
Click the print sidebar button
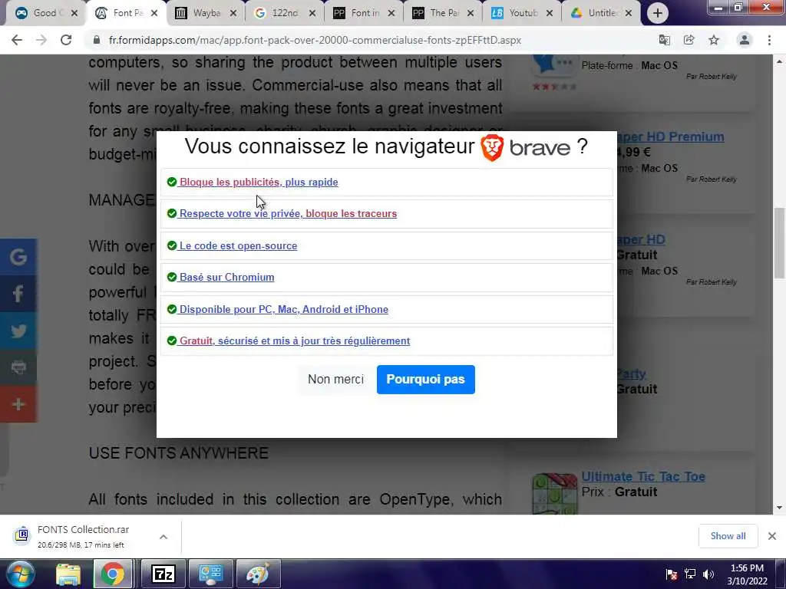pyautogui.click(x=18, y=367)
